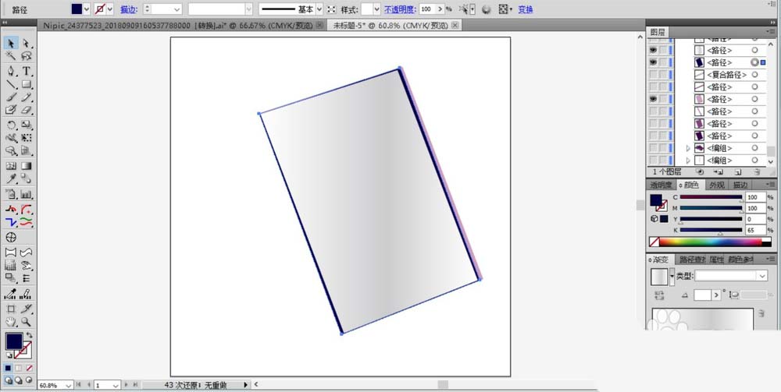781x392 pixels.
Task: Open stroke color dropdown in control bar
Action: 110,9
